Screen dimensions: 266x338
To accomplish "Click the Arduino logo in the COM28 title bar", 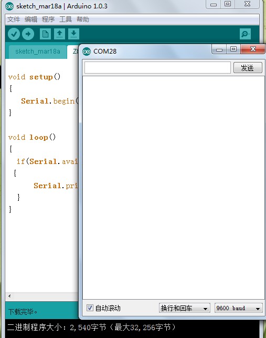I will 87,52.
